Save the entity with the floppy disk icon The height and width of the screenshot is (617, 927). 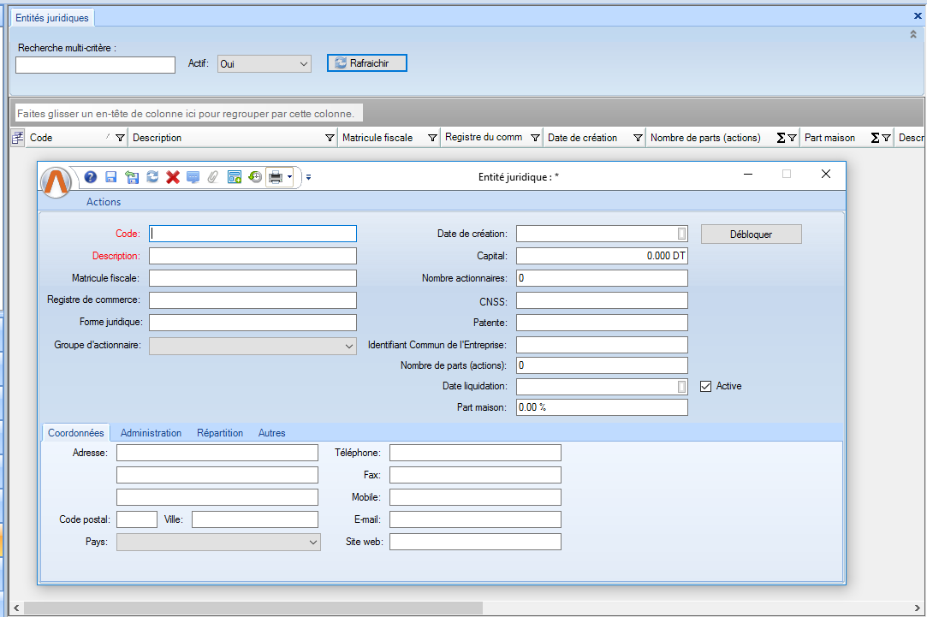click(111, 177)
